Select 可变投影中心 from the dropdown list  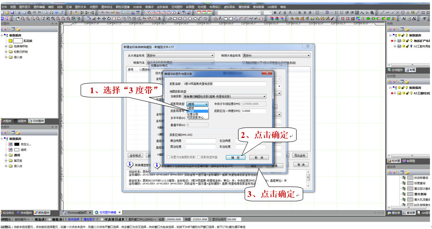[195, 117]
